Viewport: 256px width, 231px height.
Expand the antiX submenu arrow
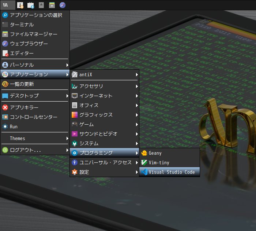pyautogui.click(x=137, y=75)
